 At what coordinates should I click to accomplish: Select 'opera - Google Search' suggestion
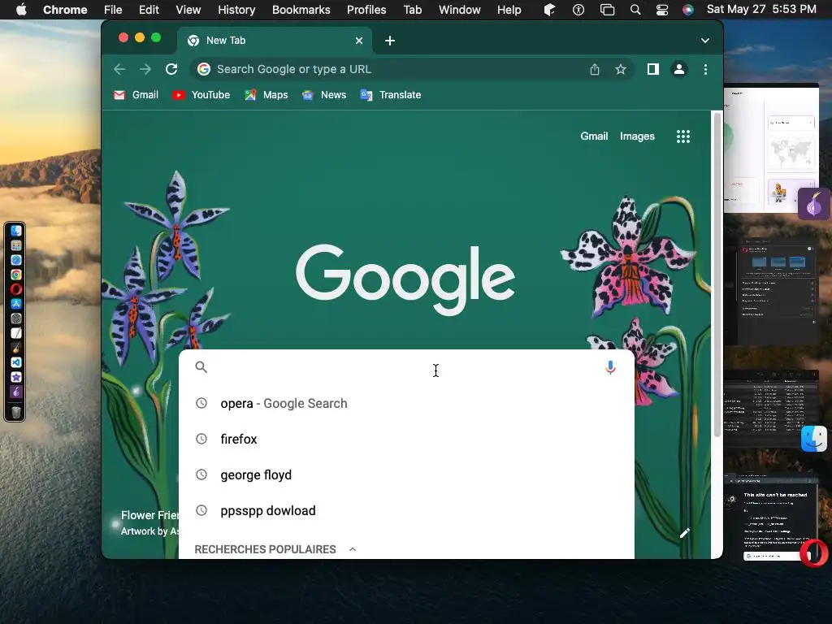click(406, 403)
